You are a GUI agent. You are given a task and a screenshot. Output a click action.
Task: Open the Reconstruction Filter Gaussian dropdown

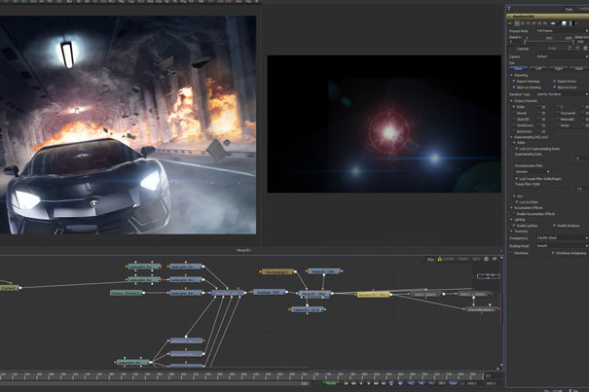coord(533,171)
